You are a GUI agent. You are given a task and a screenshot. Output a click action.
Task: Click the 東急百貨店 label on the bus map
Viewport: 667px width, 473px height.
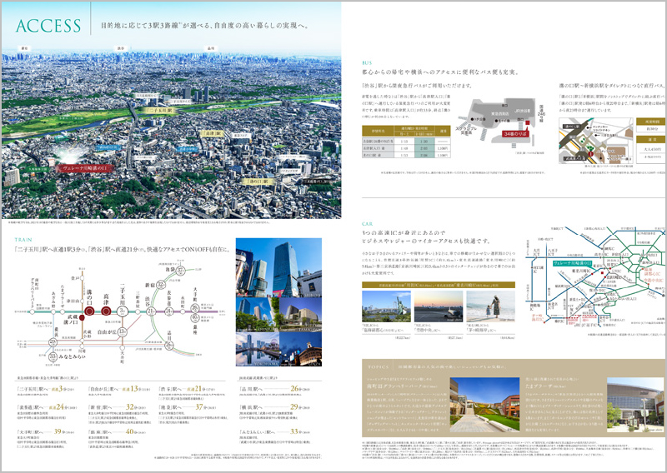pos(499,114)
